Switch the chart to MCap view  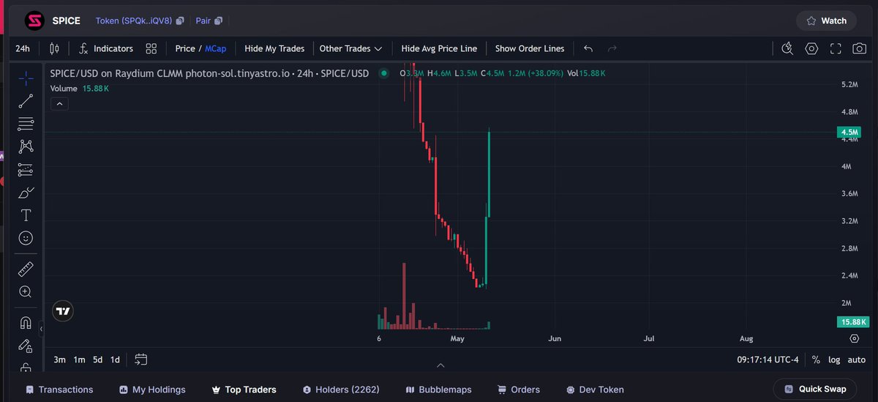(x=216, y=48)
